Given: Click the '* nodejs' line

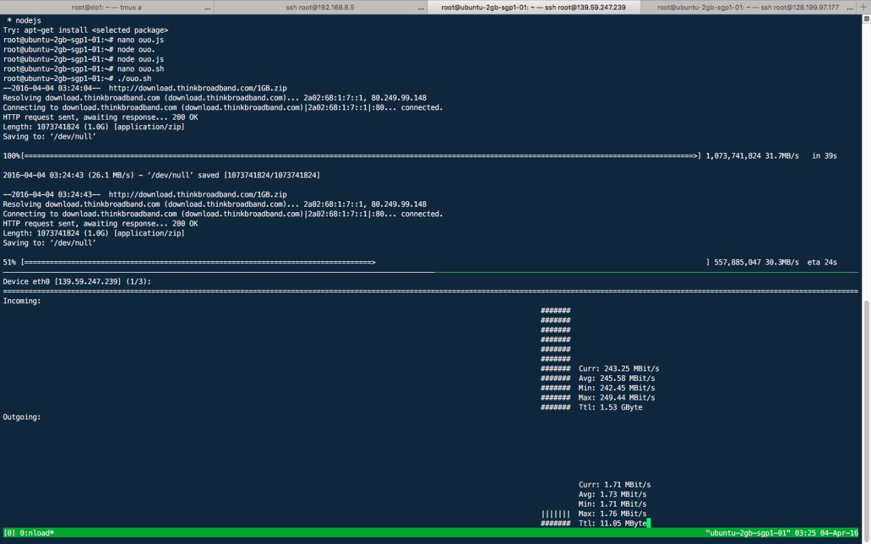Looking at the screenshot, I should (x=24, y=21).
